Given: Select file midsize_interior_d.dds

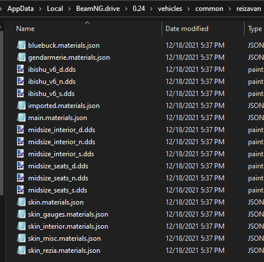Looking at the screenshot, I should coord(61,130).
